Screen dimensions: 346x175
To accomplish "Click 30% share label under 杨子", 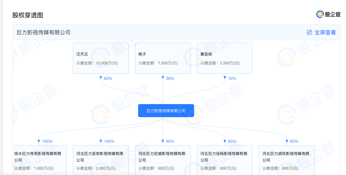I will click(x=170, y=79).
